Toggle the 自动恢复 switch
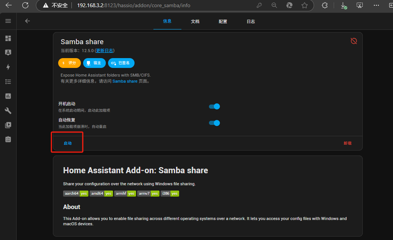This screenshot has height=240, width=393. pos(215,123)
